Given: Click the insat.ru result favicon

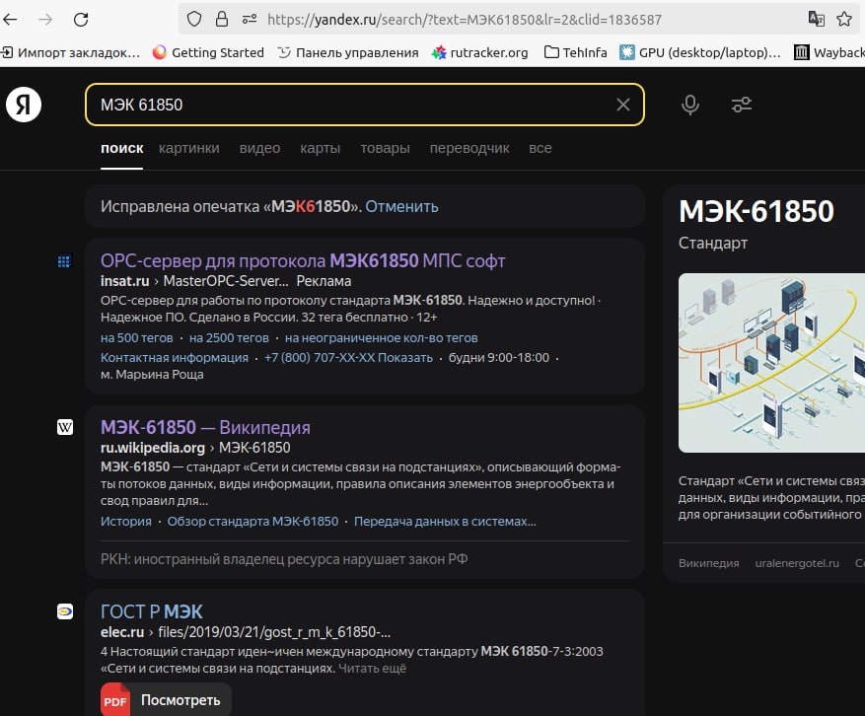Looking at the screenshot, I should 64,261.
